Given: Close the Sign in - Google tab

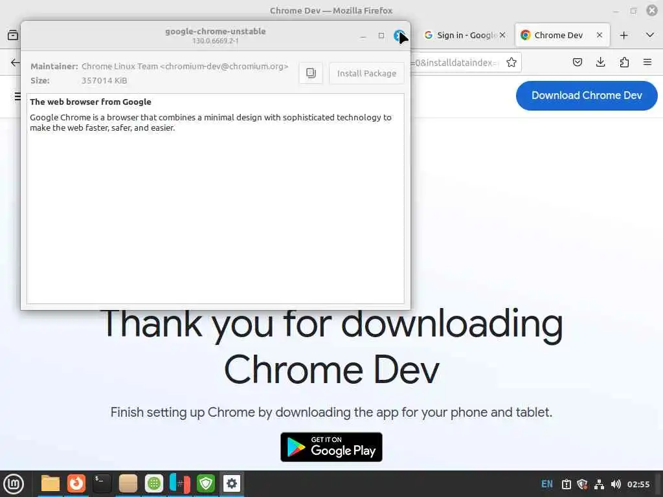Looking at the screenshot, I should [502, 35].
